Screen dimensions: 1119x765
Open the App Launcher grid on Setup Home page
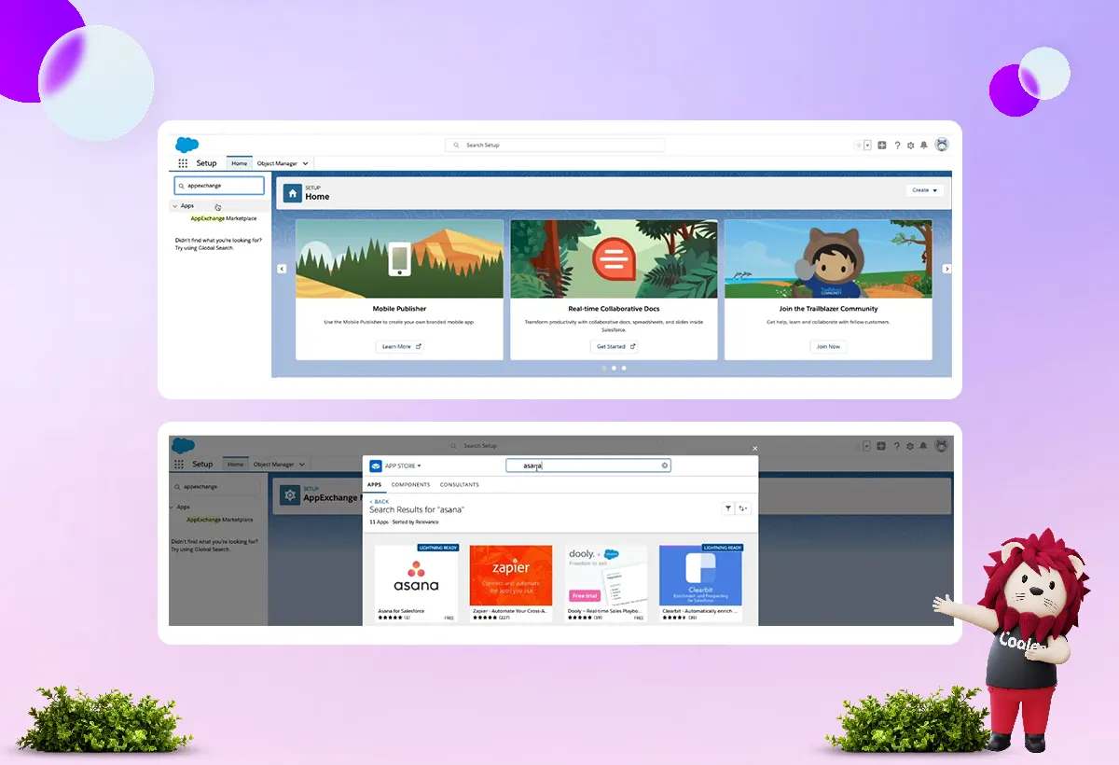[183, 163]
